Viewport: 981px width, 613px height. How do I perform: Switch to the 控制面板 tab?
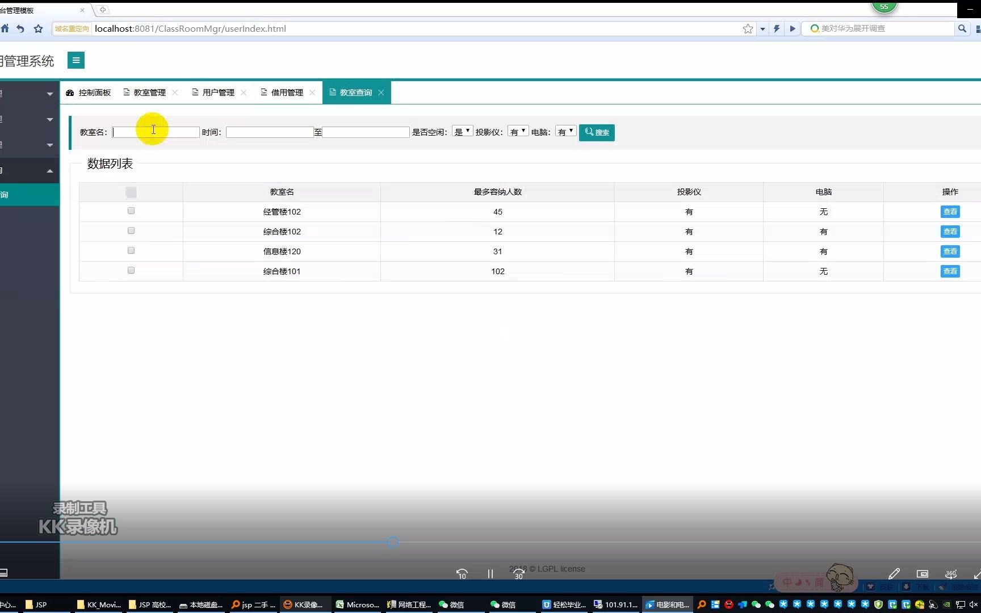[89, 93]
